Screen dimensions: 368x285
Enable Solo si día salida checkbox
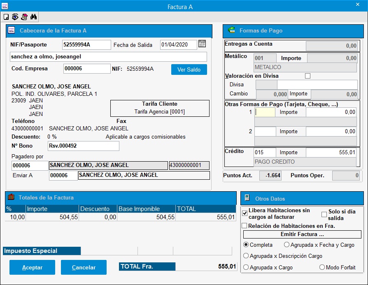[x=324, y=214]
